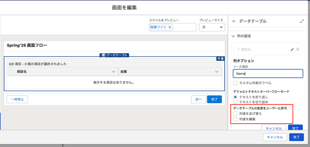Collapse the 列の設定 section

click(233, 36)
